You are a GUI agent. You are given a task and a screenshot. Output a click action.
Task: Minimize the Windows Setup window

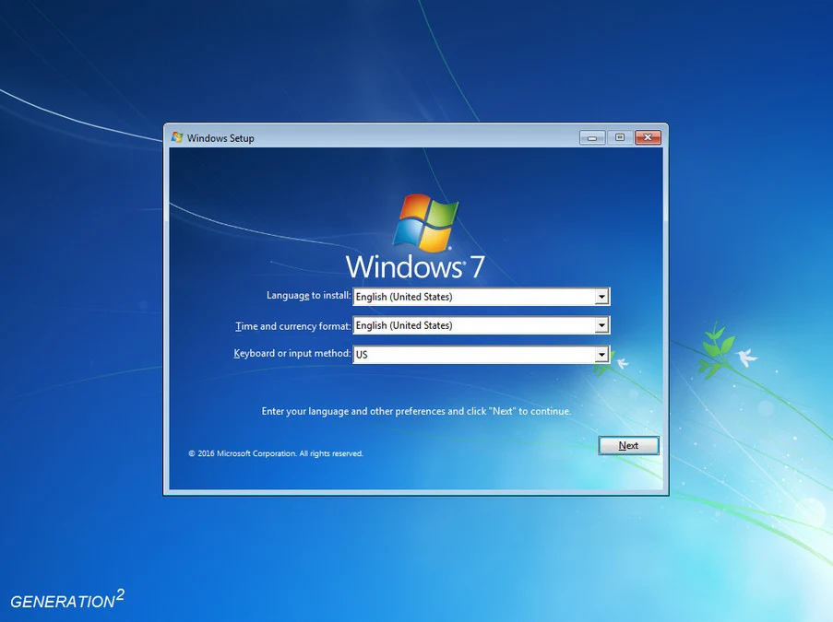click(x=592, y=138)
